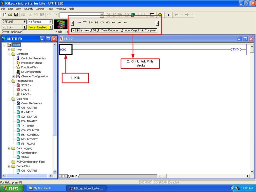Click RSLogix Micro Starter taskbar button
Image resolution: width=256 pixels, height=192 pixels.
(x=87, y=188)
